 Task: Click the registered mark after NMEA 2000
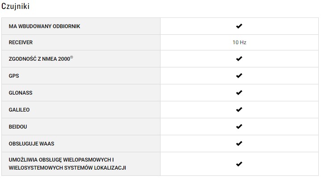coord(72,58)
